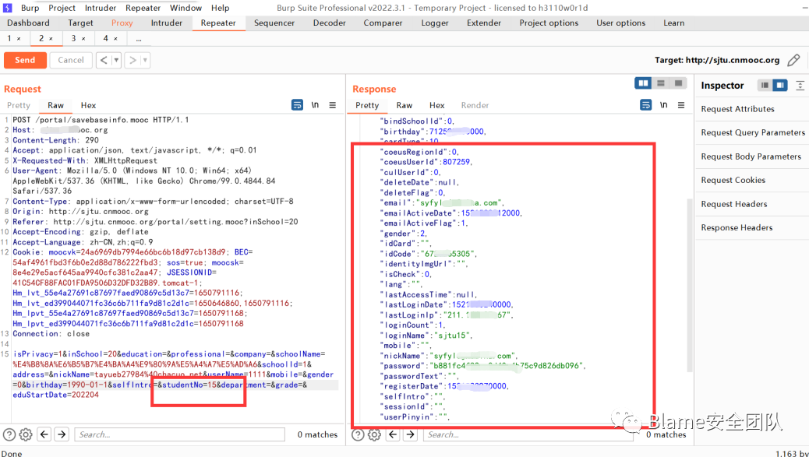The height and width of the screenshot is (457, 809).
Task: Click the Response pane vertical scrollbar
Action: (689, 285)
